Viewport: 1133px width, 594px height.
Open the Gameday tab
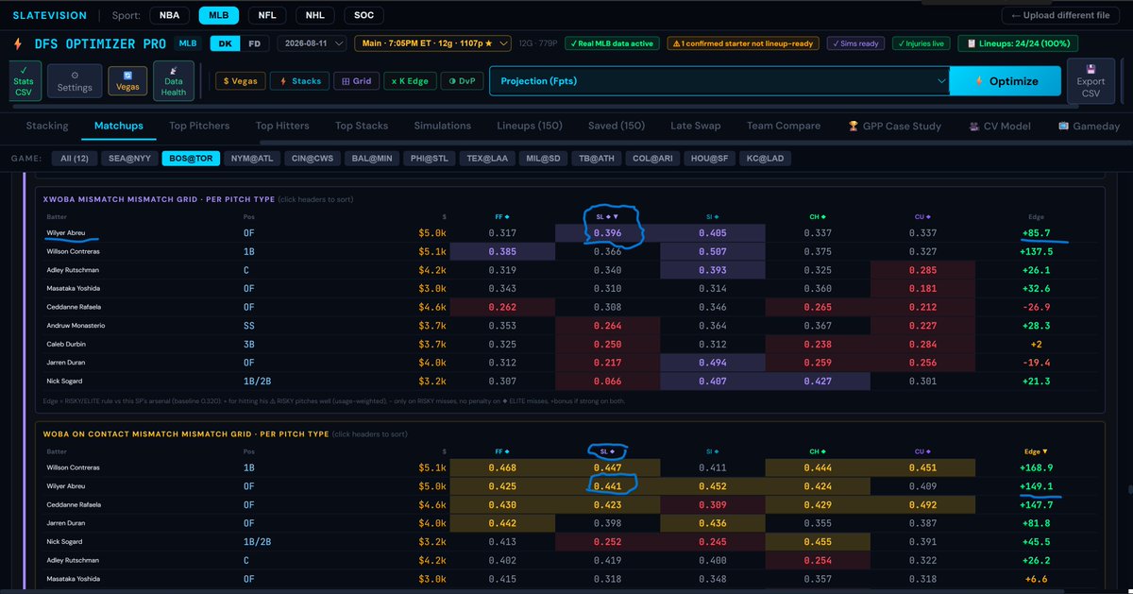point(1089,126)
